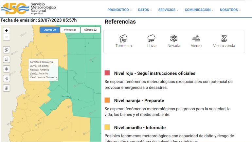Click the storm (Tormenta) map filter icon
Viewport: 252px width, 142px height.
click(x=7, y=50)
